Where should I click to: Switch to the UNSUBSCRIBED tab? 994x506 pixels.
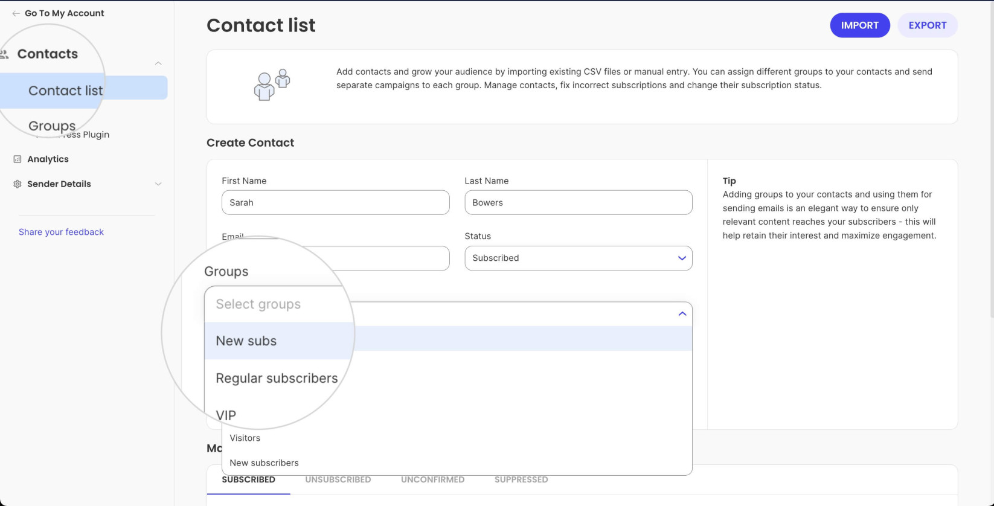[338, 480]
